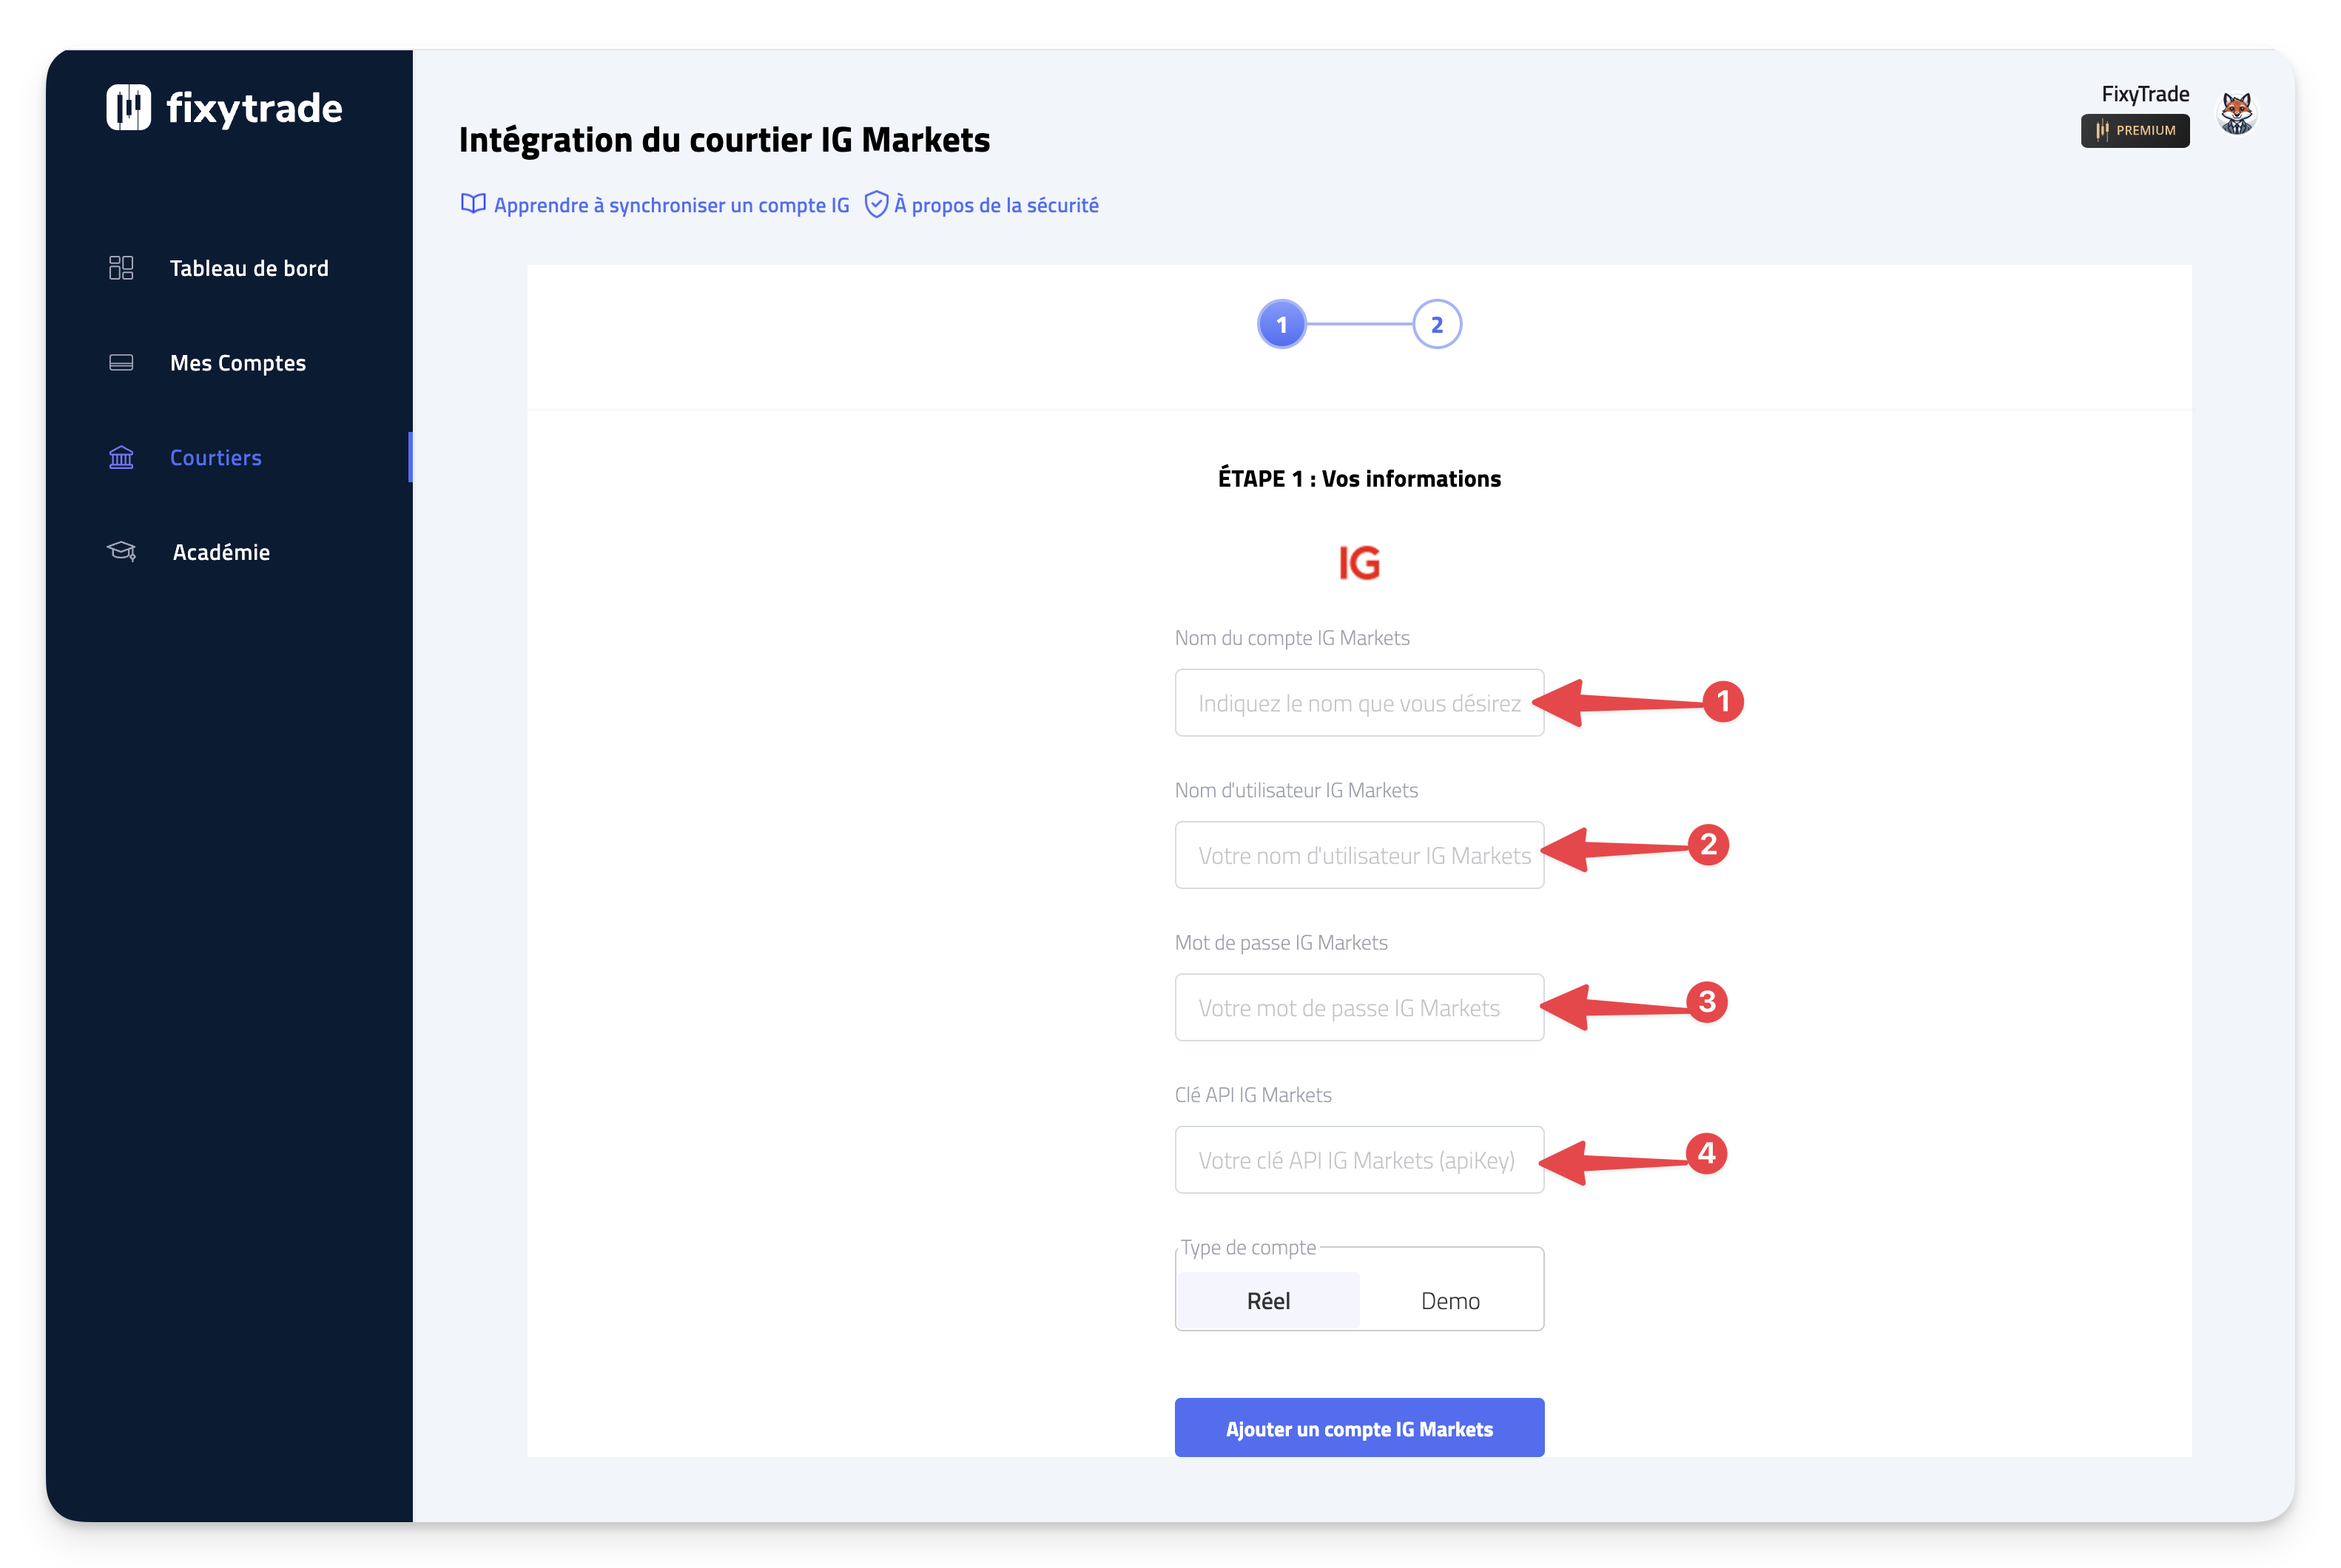Click the open book icon near Apprendre
Screen dimensions: 2341x1568
(472, 204)
